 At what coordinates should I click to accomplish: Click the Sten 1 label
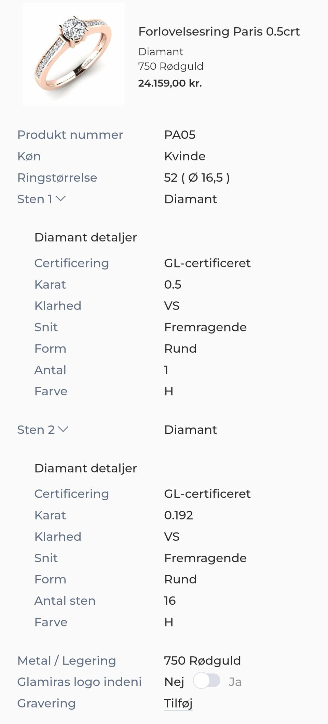35,199
